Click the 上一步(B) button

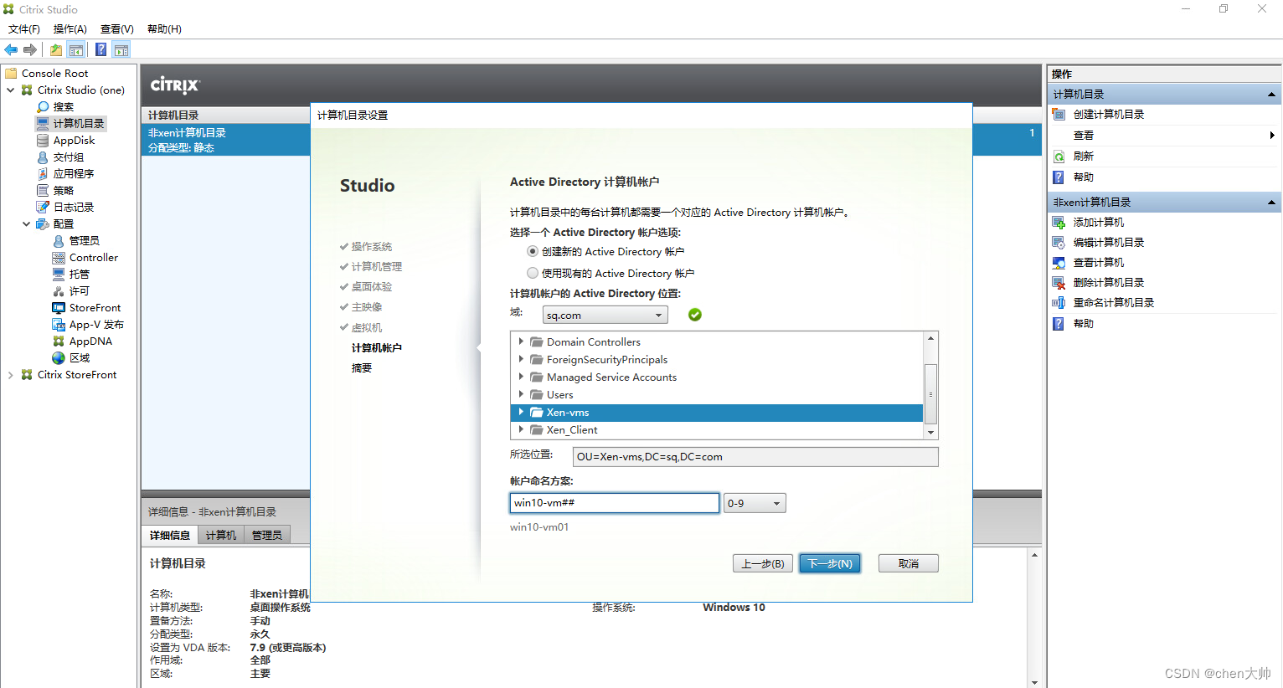763,563
